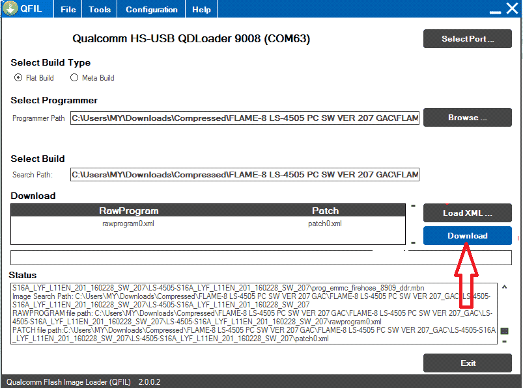Open the Help menu

tap(201, 9)
